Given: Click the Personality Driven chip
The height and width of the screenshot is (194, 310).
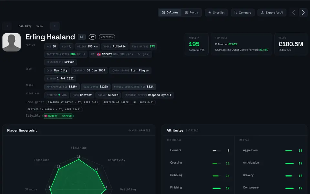Looking at the screenshot, I should [x=60, y=62].
